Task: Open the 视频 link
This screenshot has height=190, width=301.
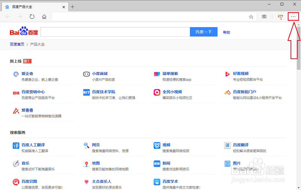Action: coord(166,145)
